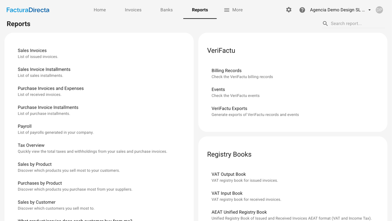Focus the Search report input field
Image resolution: width=392 pixels, height=221 pixels.
357,23
